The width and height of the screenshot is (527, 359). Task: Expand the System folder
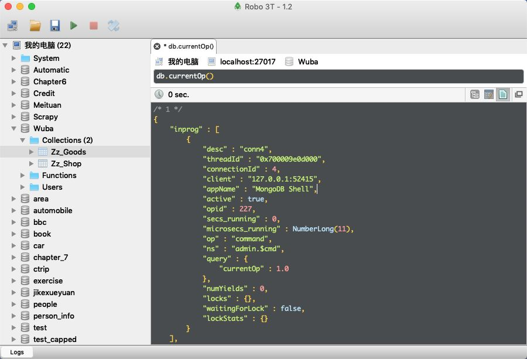pyautogui.click(x=14, y=58)
